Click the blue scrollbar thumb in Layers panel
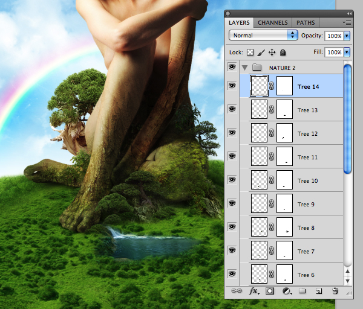 (x=347, y=119)
